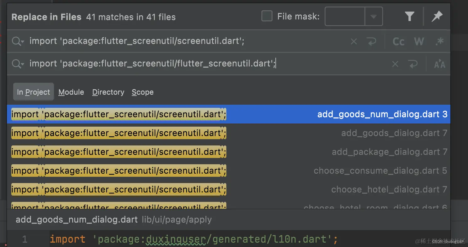Open search history magnifier in find field
Viewport: 468px width, 247px height.
click(x=18, y=41)
